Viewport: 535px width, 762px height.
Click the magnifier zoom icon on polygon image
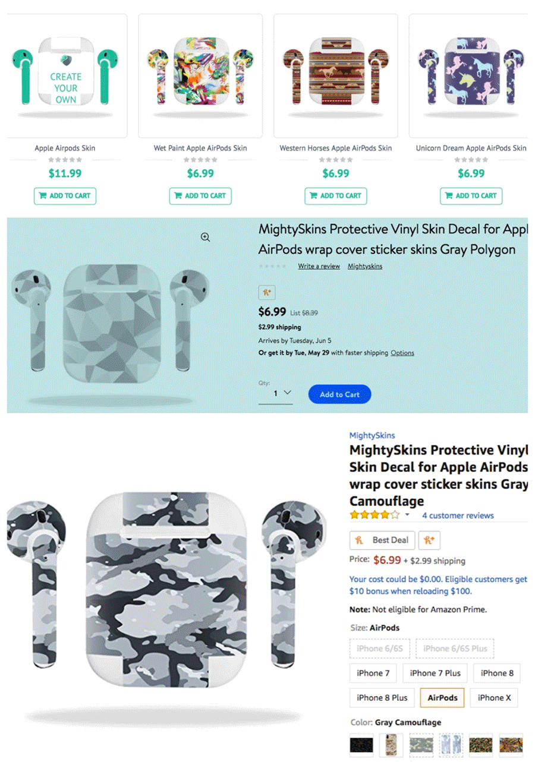click(x=205, y=238)
